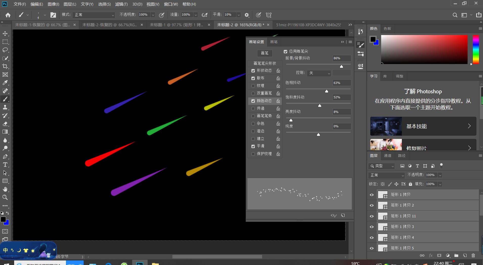Add layer mask icon in Layers panel

(x=439, y=255)
